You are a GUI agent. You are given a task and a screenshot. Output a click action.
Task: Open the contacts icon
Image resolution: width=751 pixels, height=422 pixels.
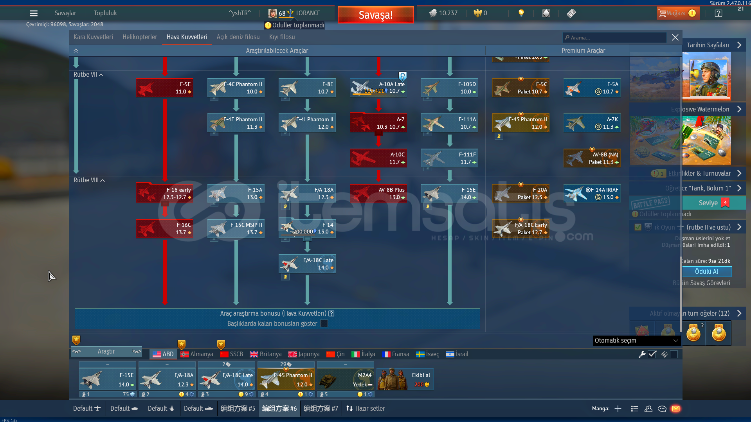648,409
